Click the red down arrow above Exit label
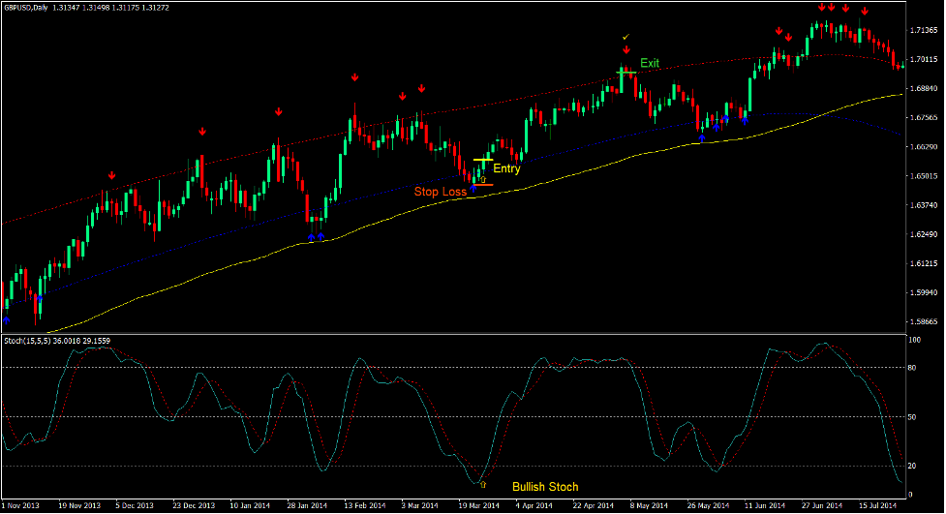Image resolution: width=946 pixels, height=514 pixels. click(626, 49)
